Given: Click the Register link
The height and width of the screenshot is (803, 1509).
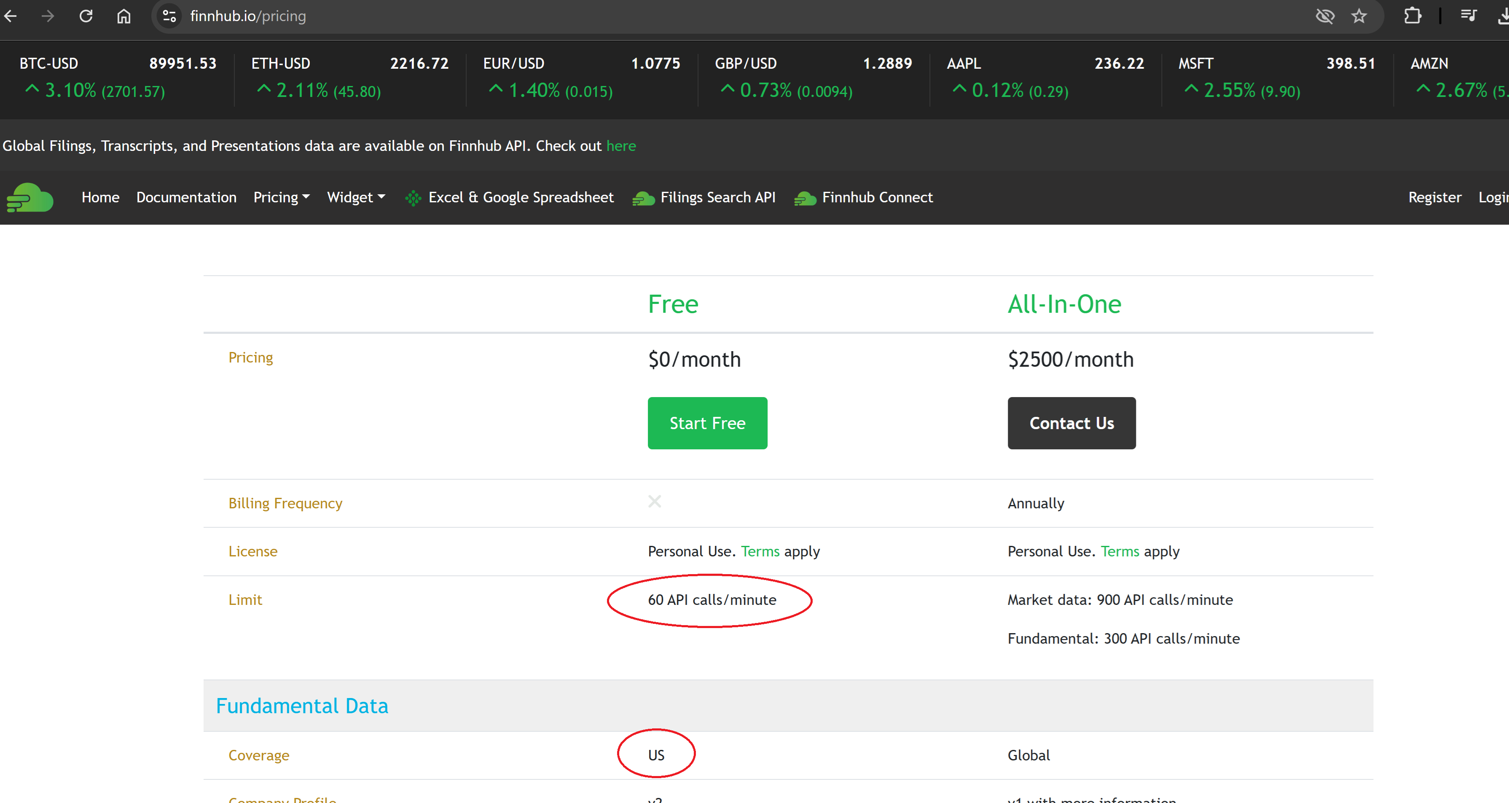Looking at the screenshot, I should click(x=1435, y=197).
